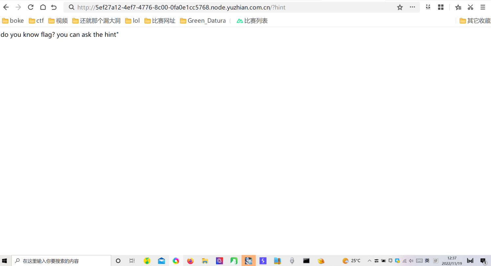This screenshot has height=266, width=491.
Task: Click the bookmark star in address bar
Action: (x=400, y=7)
